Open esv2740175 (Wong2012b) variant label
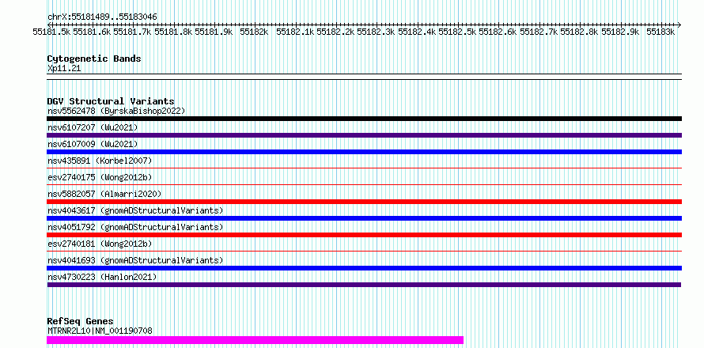The width and height of the screenshot is (704, 348). [100, 177]
